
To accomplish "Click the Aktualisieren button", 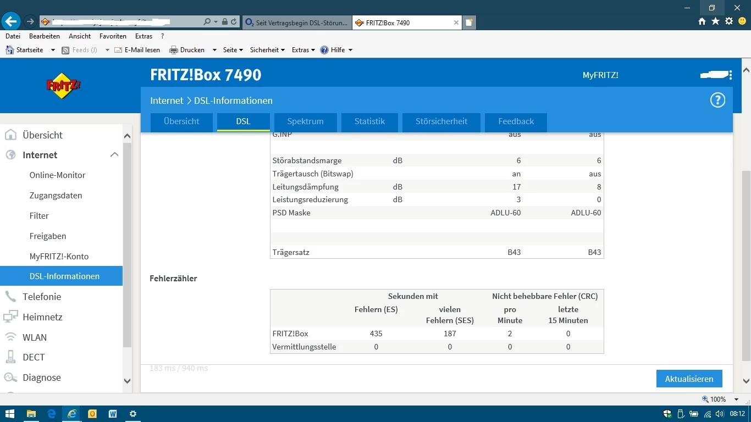I will coord(689,379).
